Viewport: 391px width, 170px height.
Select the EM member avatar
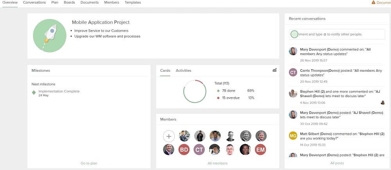[x=260, y=150]
